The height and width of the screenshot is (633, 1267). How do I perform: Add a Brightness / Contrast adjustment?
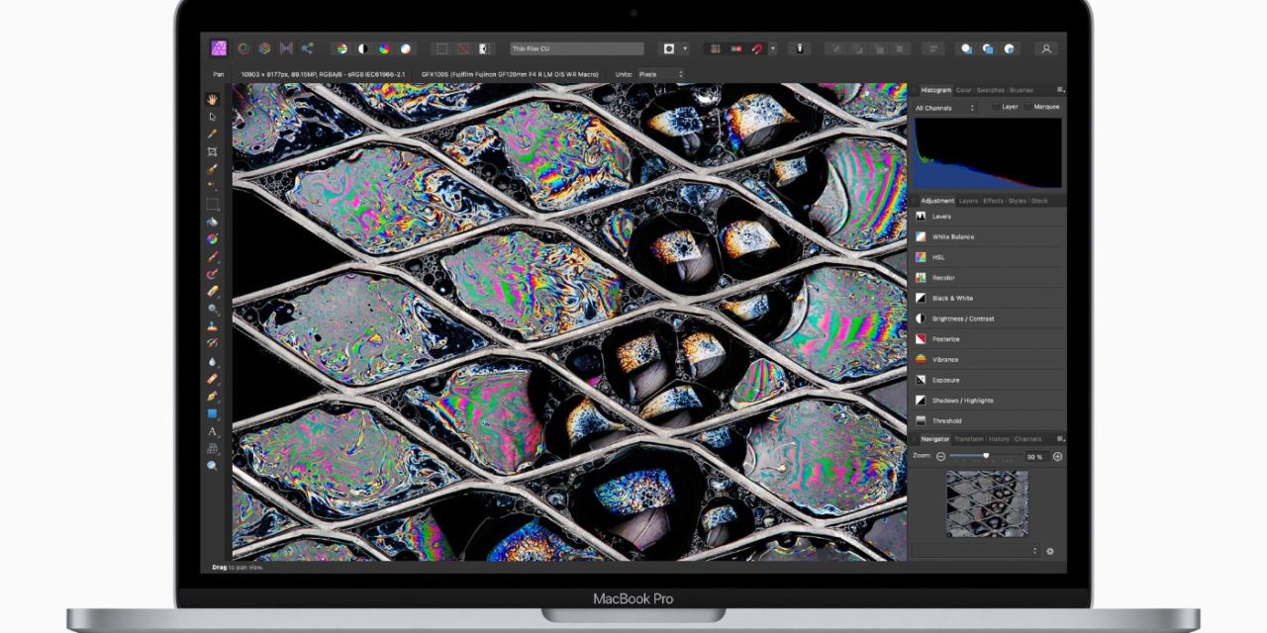pyautogui.click(x=962, y=319)
